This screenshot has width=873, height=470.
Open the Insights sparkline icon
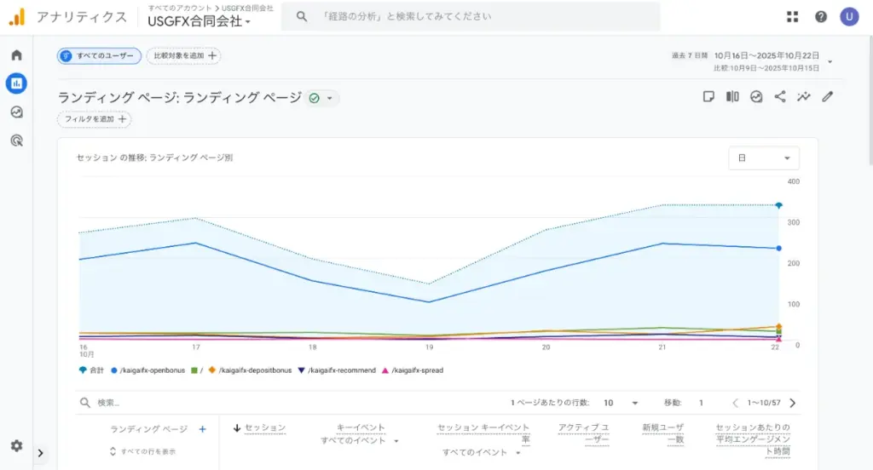(x=803, y=97)
